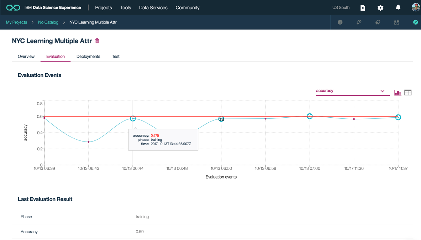Open the settings gear in the header

(380, 7)
